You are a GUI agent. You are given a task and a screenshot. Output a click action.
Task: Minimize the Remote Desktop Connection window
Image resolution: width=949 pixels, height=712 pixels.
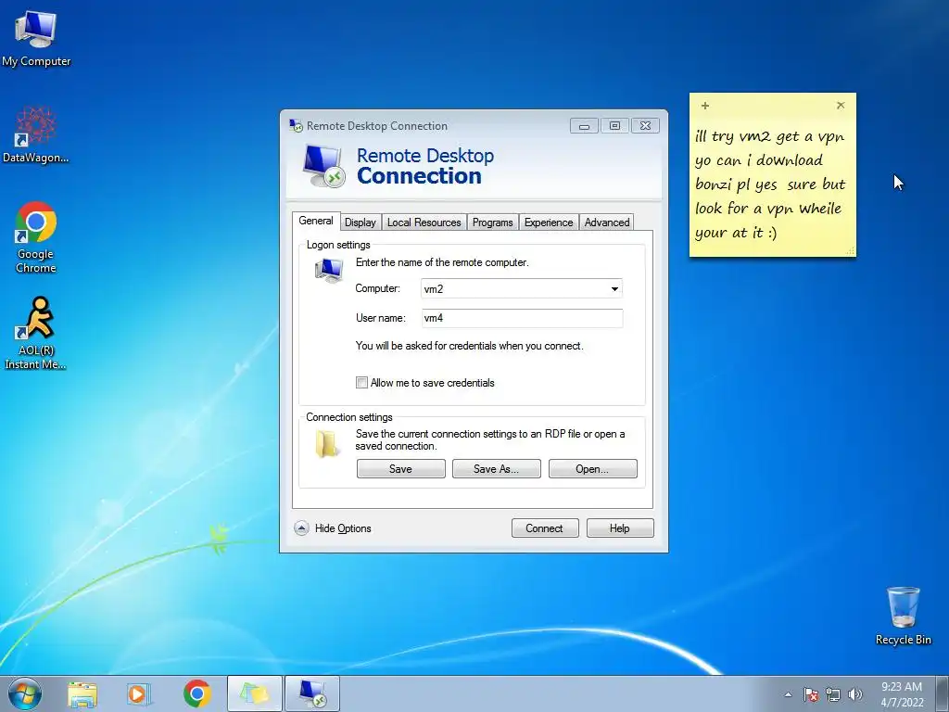click(x=584, y=126)
